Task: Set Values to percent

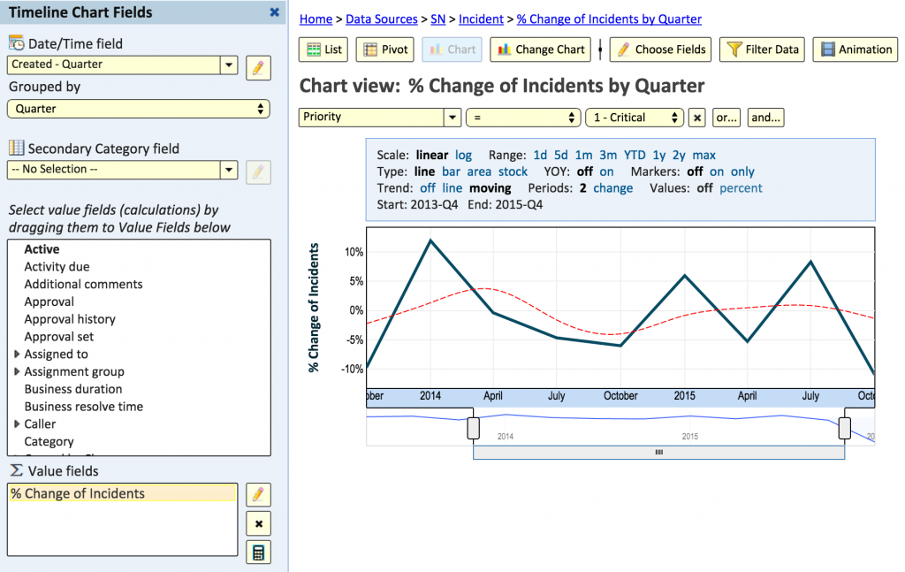Action: point(741,188)
